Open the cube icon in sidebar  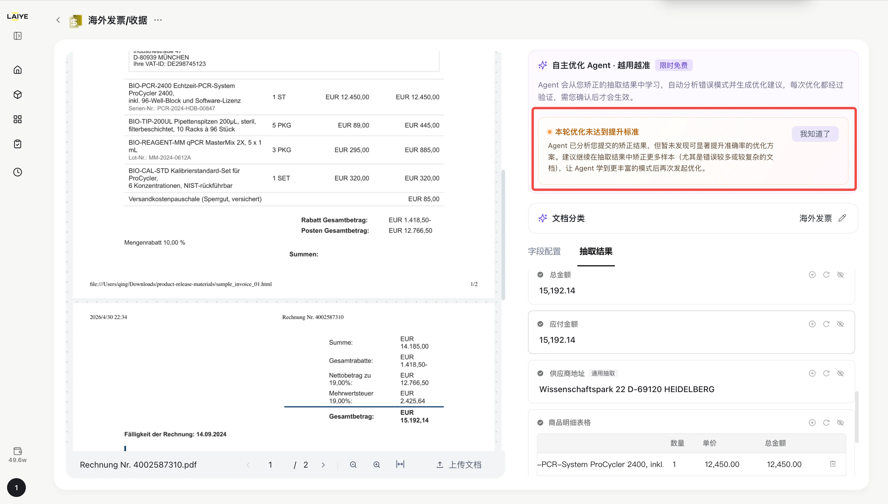(18, 95)
